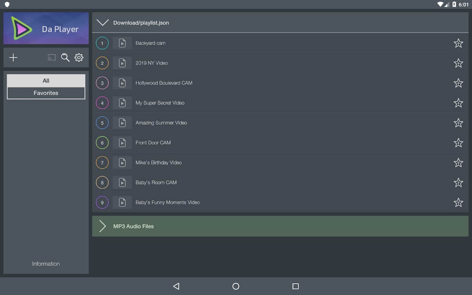The image size is (472, 295).
Task: Tap the video file icon for Backyard cam
Action: (x=122, y=43)
